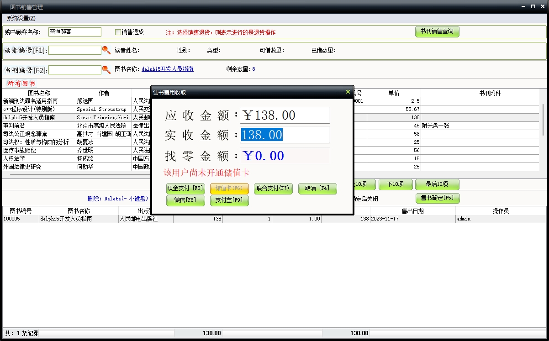Click the 储值卡 (F6) stored-value card button
Viewport: 549px width, 341px height.
pyautogui.click(x=229, y=188)
